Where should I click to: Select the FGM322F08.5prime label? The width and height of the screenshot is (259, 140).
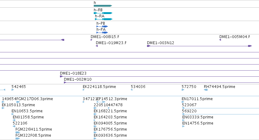(33, 135)
